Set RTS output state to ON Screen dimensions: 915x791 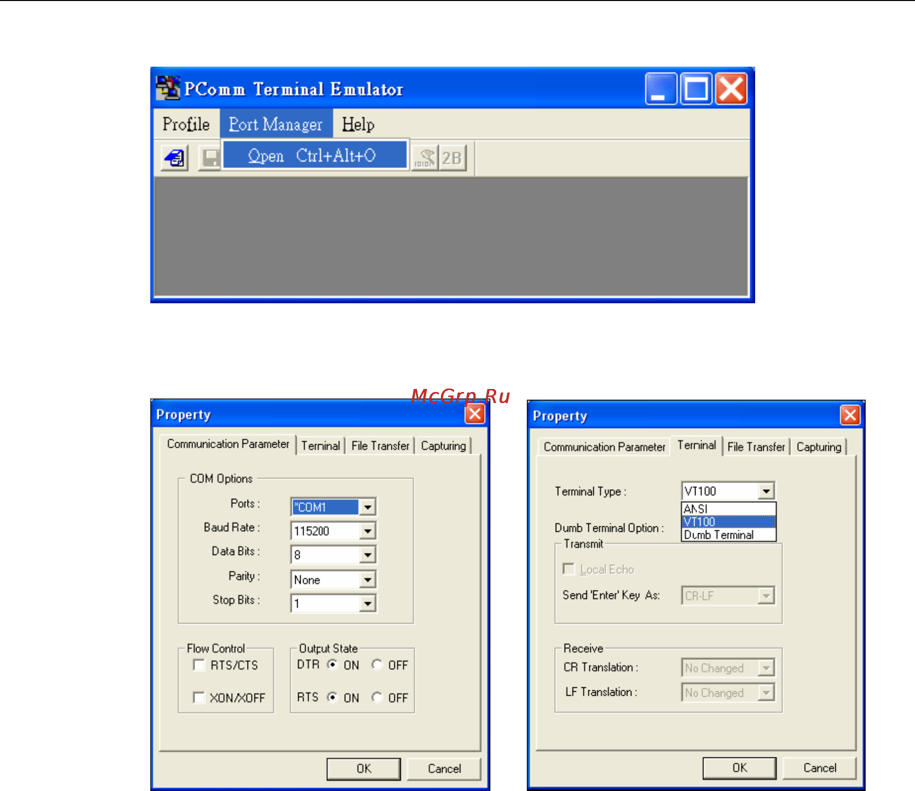point(332,697)
